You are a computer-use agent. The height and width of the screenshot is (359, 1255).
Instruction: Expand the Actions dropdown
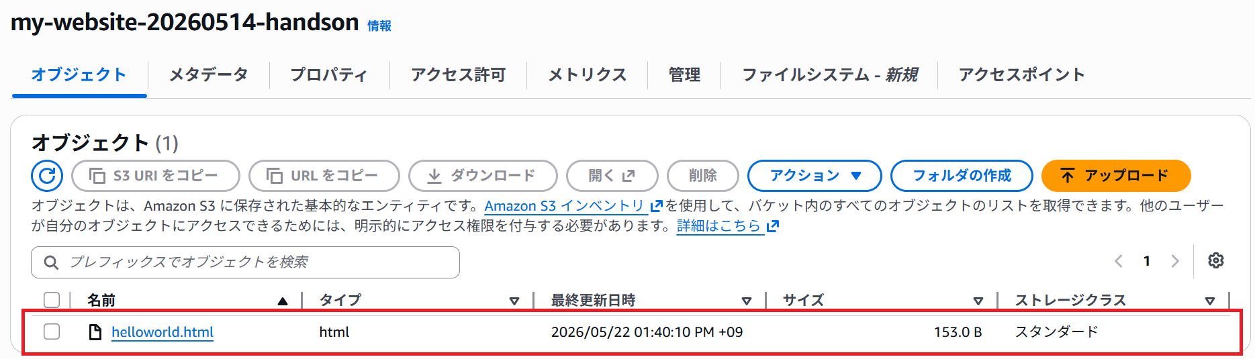[x=815, y=176]
